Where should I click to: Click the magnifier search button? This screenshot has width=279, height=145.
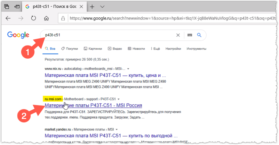pyautogui.click(x=199, y=35)
